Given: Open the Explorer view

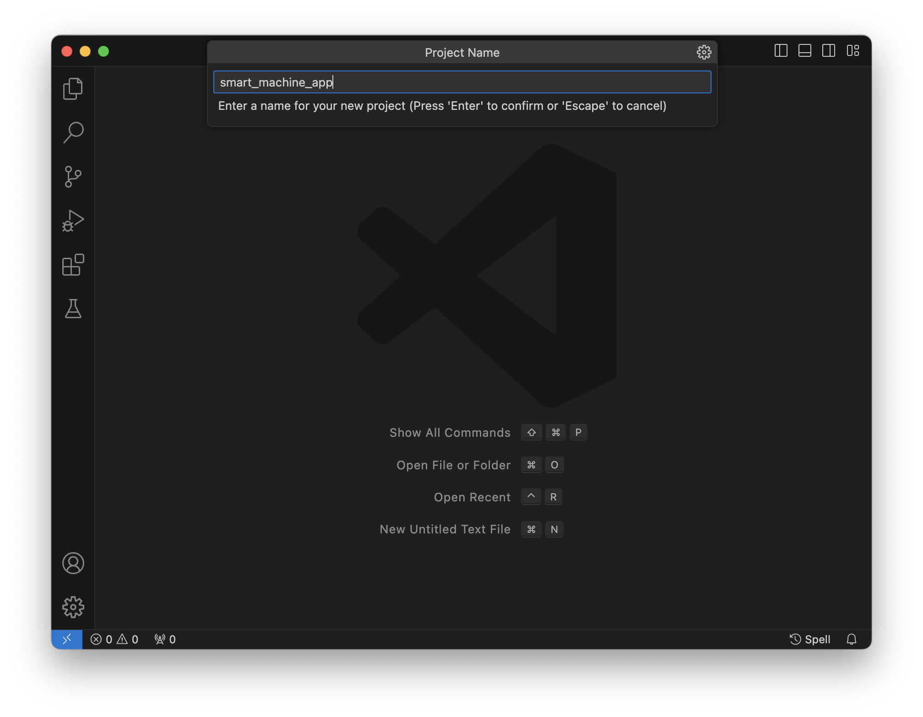Looking at the screenshot, I should 73,88.
